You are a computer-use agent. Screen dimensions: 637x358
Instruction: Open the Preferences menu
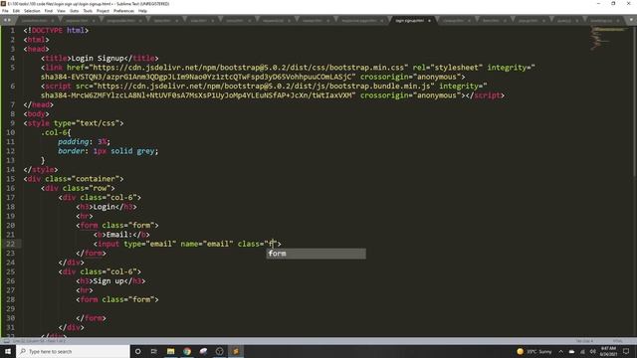123,11
